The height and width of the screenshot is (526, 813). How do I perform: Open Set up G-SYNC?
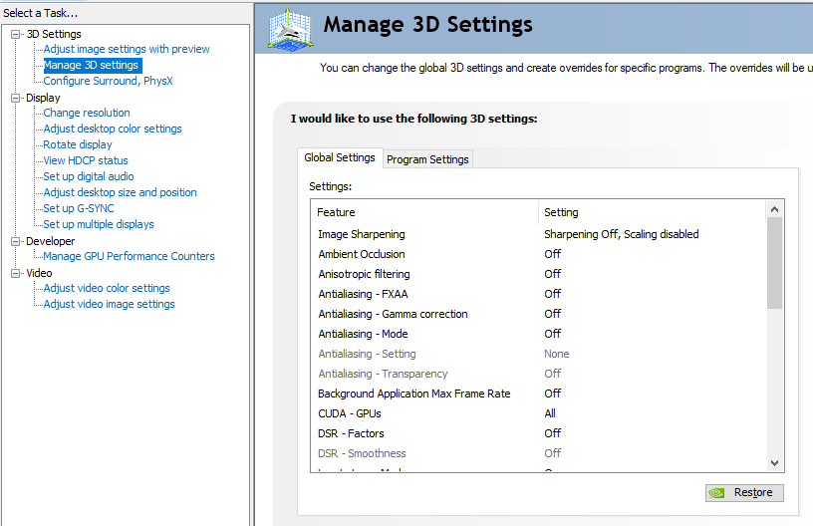[79, 208]
